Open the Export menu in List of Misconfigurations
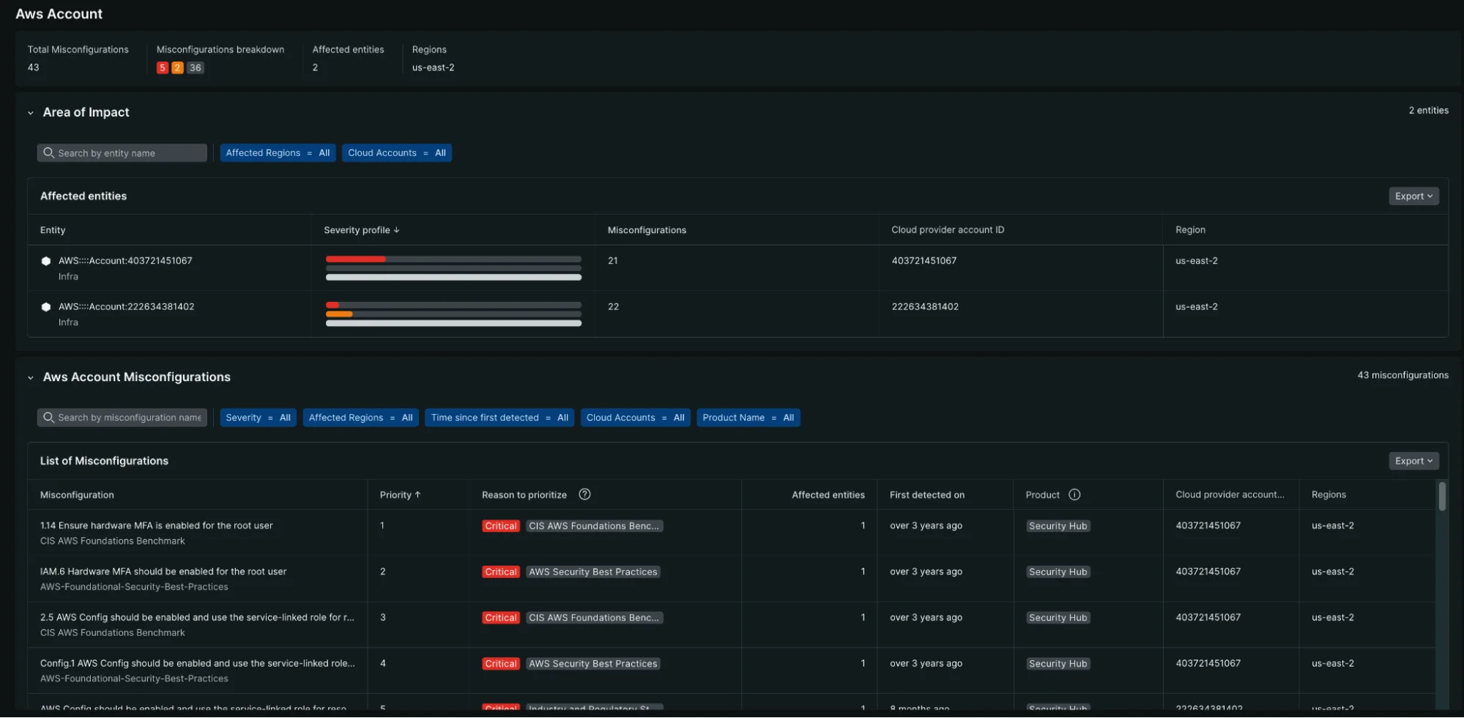Image resolution: width=1464 pixels, height=718 pixels. pos(1413,460)
